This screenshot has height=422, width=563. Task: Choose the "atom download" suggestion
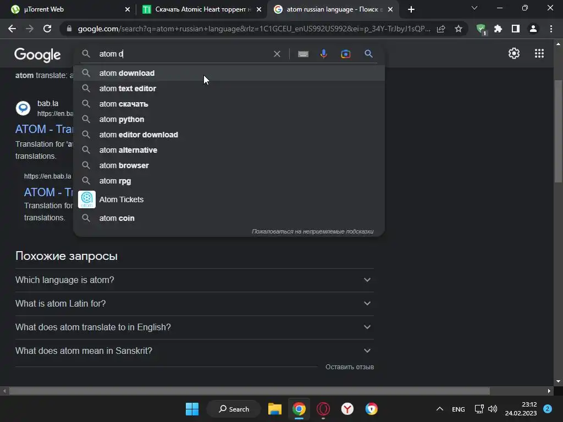click(x=229, y=73)
